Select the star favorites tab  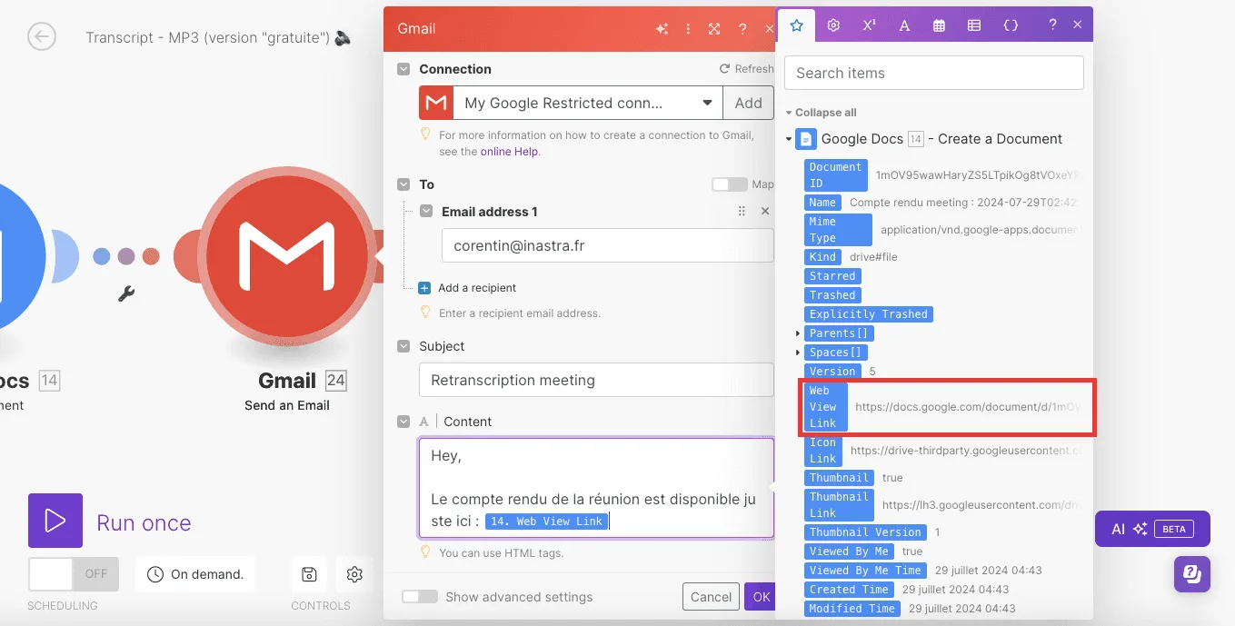pos(796,25)
